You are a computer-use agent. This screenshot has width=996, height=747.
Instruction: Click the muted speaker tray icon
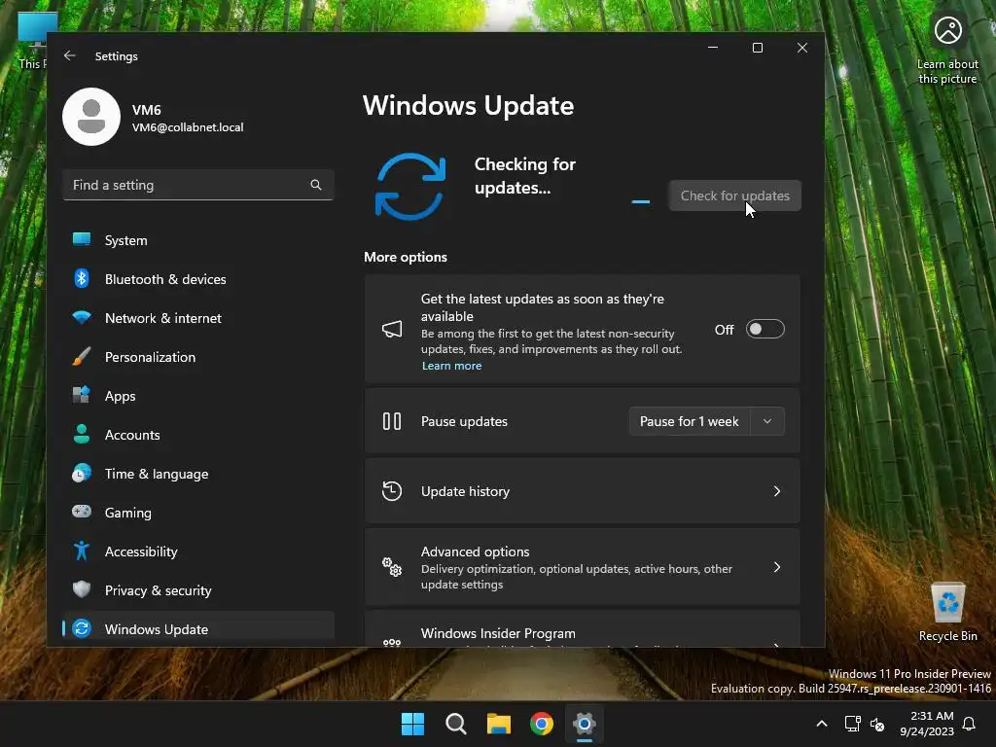coord(877,724)
